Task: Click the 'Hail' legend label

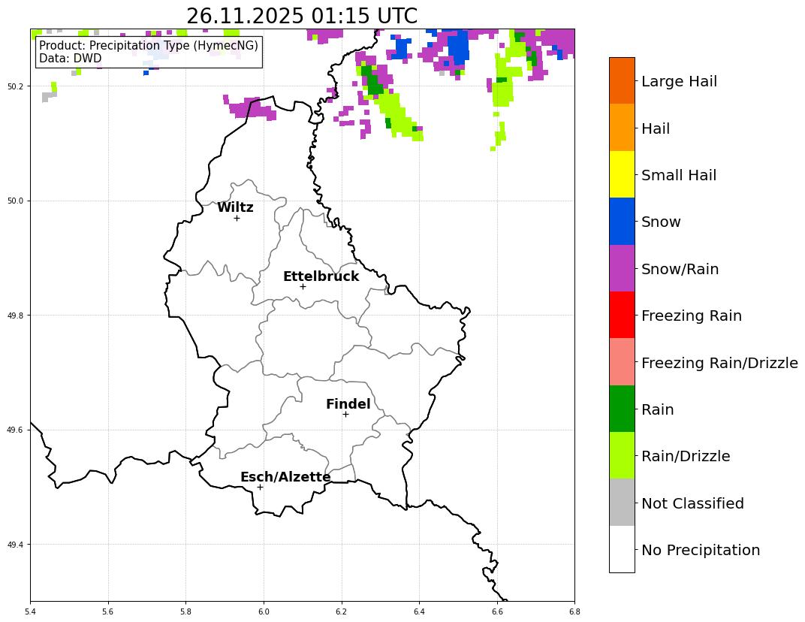Action: click(x=656, y=128)
